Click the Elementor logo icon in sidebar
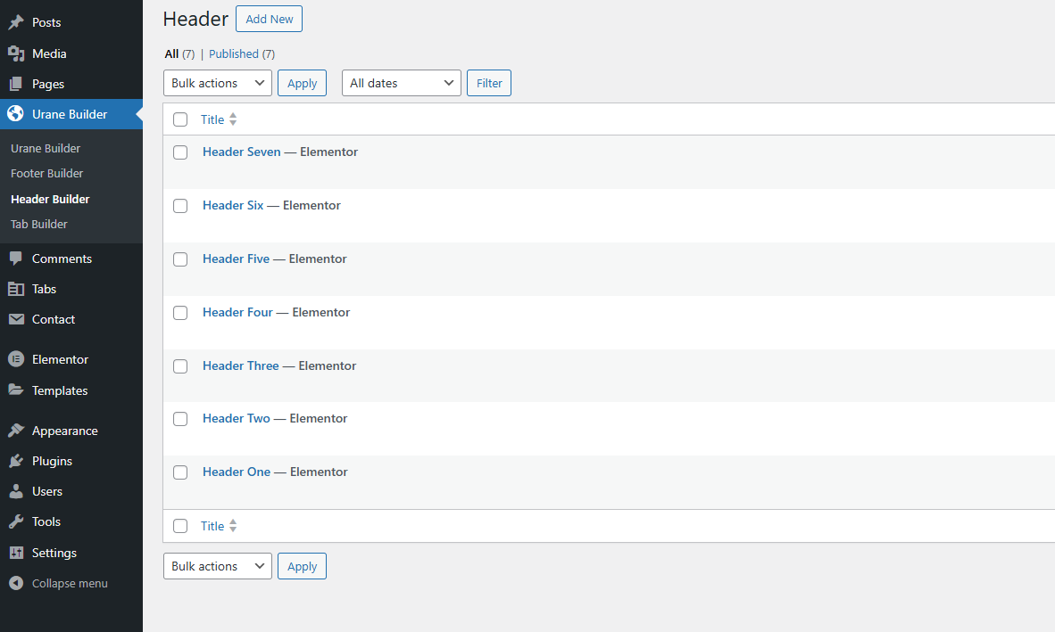 click(16, 359)
